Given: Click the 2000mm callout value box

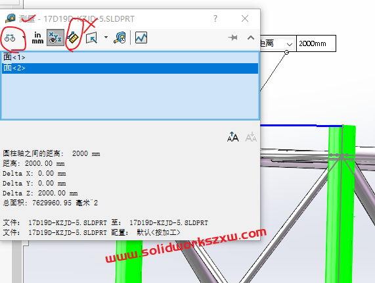Looking at the screenshot, I should tap(316, 43).
